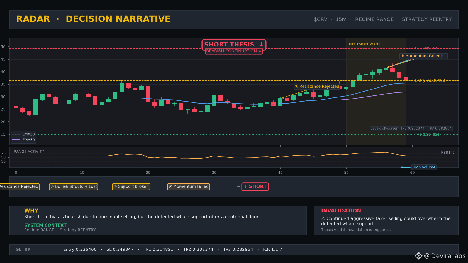
Task: Open the red SHORT decision badge
Action: click(255, 186)
